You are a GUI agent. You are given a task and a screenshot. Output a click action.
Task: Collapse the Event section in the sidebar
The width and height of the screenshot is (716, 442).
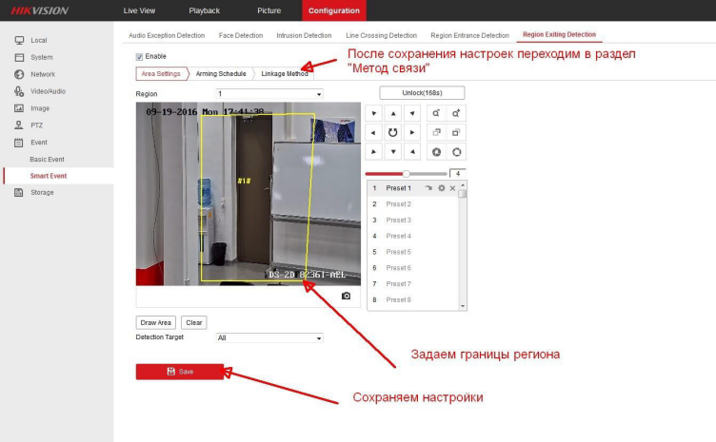(x=38, y=142)
